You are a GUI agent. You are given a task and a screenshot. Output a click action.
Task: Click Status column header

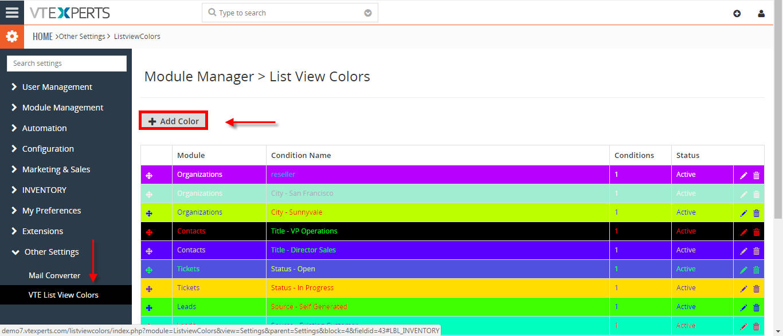[688, 155]
